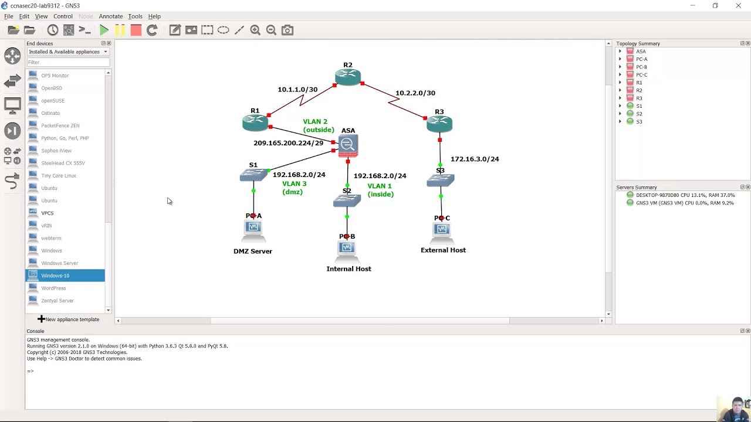The width and height of the screenshot is (751, 422).
Task: Select switch S1 on the canvas
Action: [253, 175]
